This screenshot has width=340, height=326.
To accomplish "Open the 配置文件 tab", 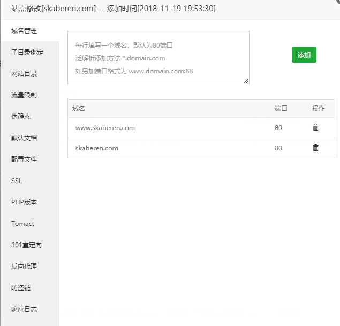I will [x=30, y=160].
